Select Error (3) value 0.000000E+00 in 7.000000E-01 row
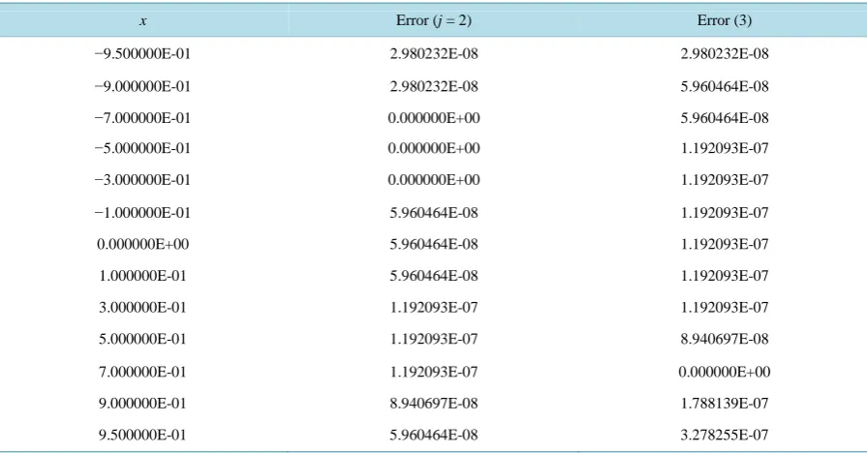The image size is (867, 453). (x=725, y=372)
